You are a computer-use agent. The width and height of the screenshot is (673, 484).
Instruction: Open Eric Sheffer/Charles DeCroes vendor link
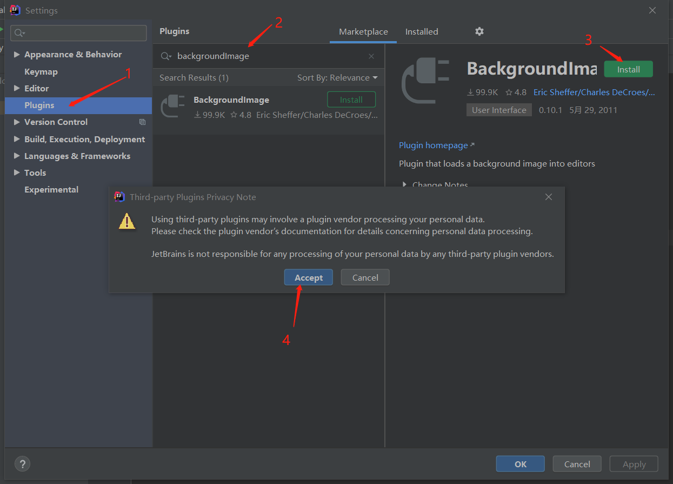pos(594,92)
